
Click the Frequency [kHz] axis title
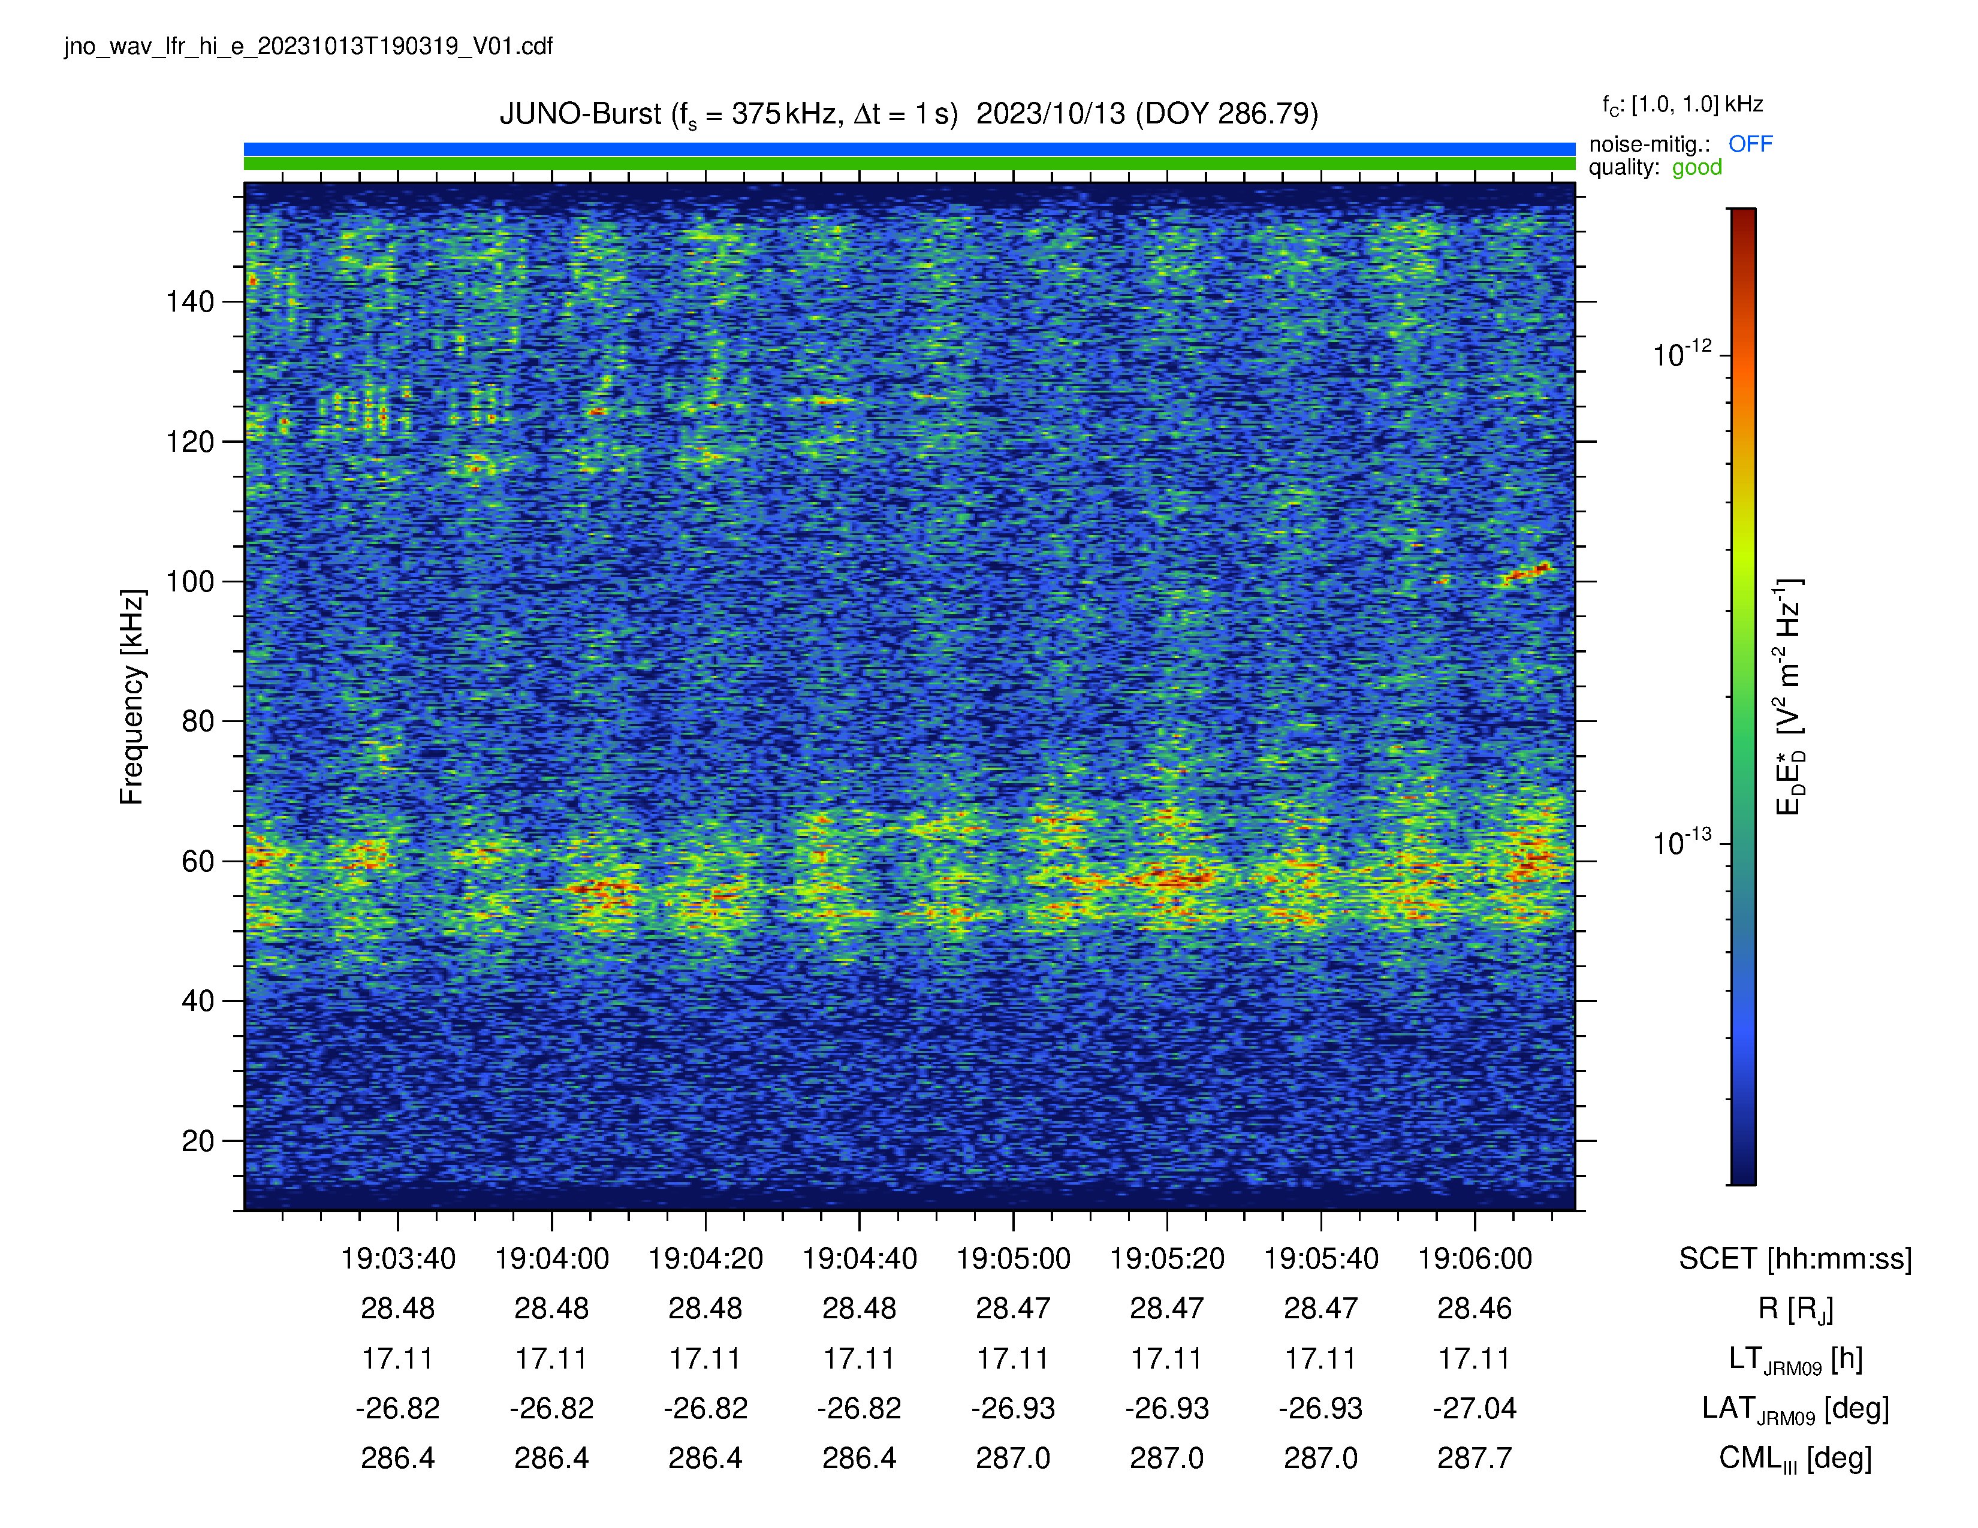tap(132, 696)
